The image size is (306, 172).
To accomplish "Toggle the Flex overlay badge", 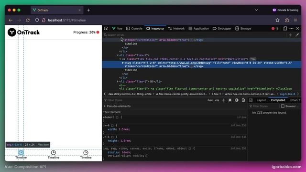I will [253, 59].
